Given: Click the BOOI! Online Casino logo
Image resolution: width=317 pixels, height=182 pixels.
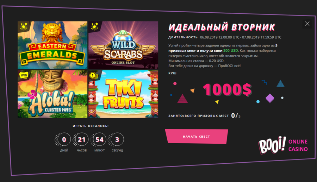Looking at the screenshot, I should point(283,145).
